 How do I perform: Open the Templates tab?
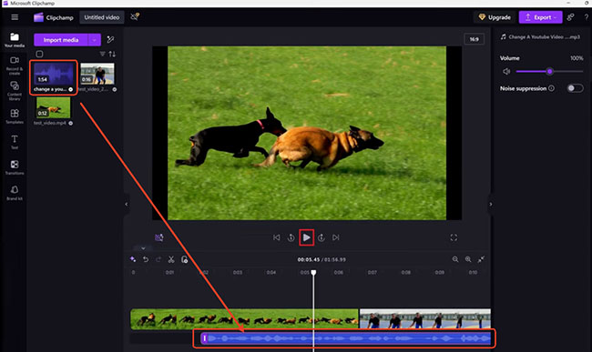[x=15, y=116]
